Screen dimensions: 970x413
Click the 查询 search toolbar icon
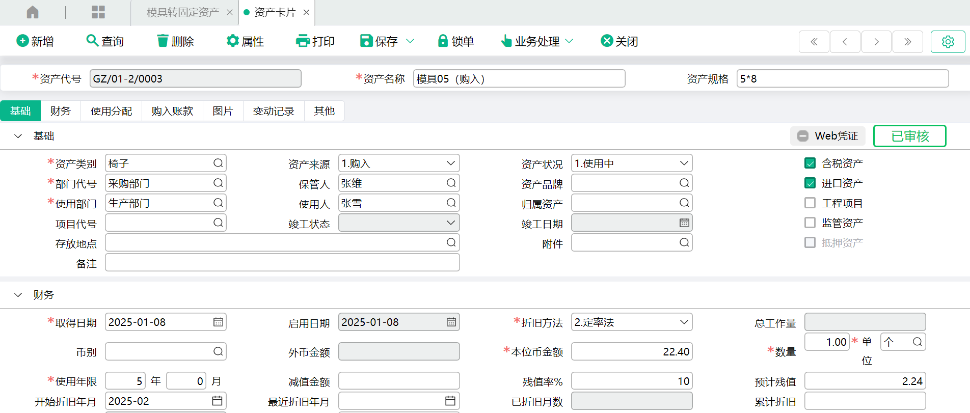tap(92, 41)
